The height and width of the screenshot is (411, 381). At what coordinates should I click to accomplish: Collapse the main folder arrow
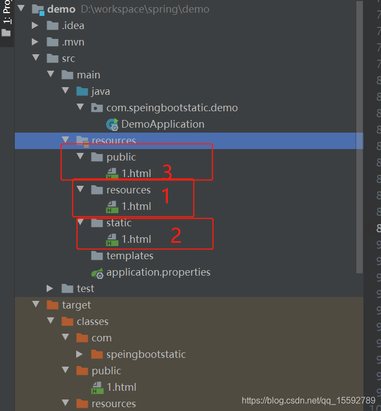(x=50, y=74)
